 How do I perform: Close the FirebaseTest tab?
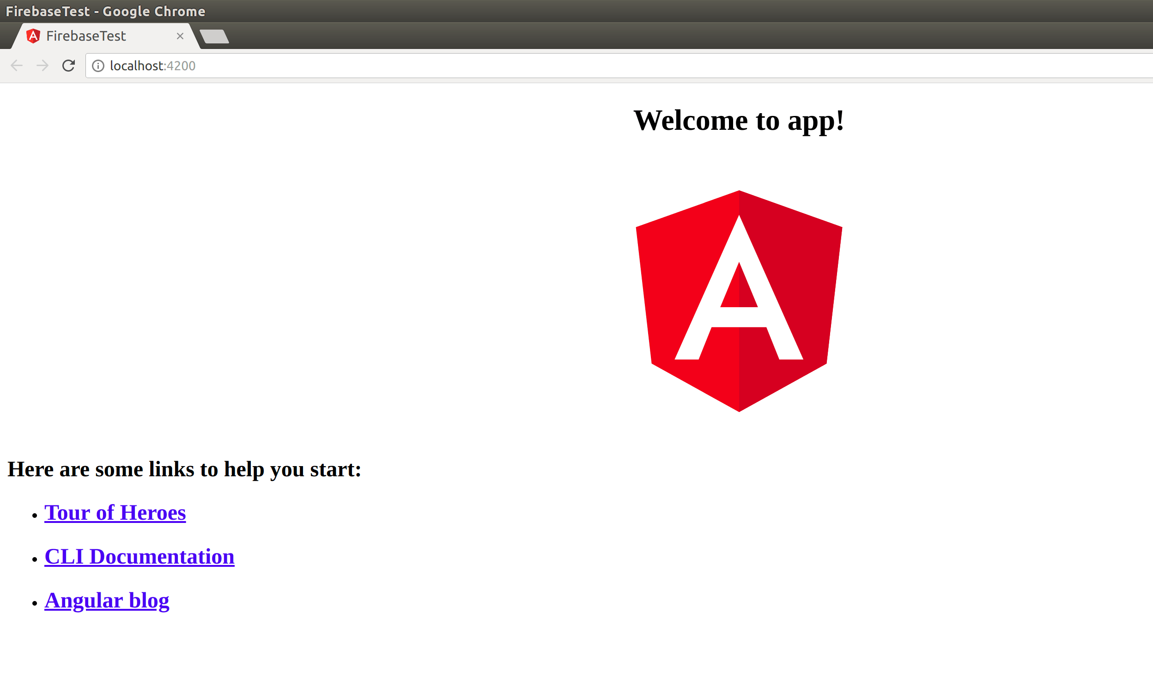coord(180,36)
